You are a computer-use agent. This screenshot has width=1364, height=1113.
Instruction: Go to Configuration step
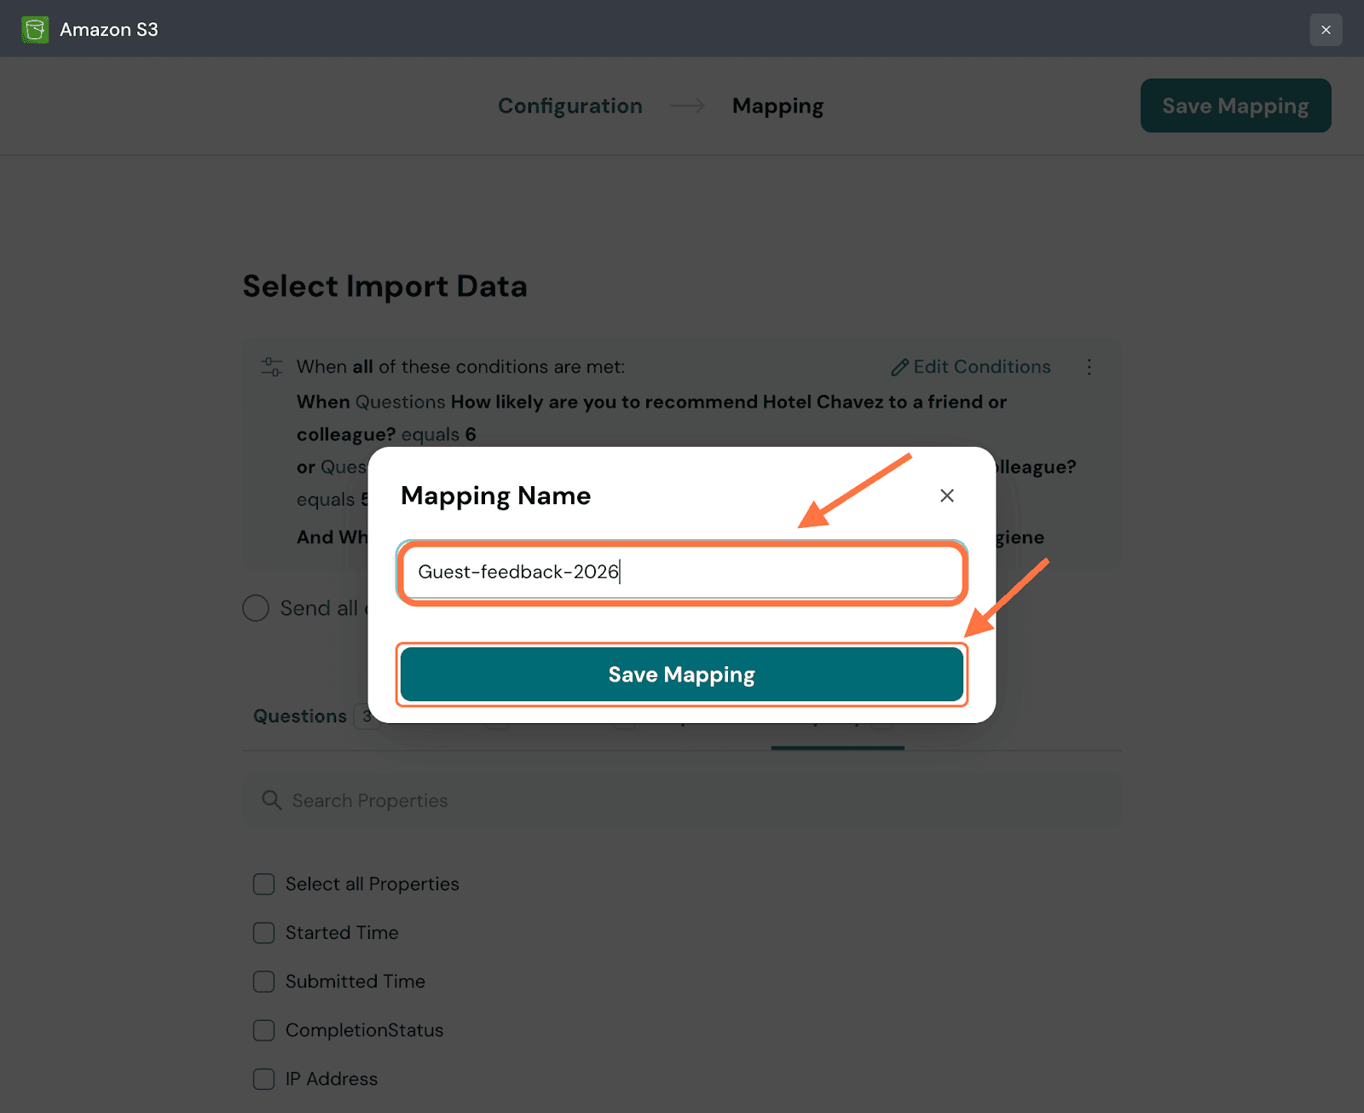[569, 106]
